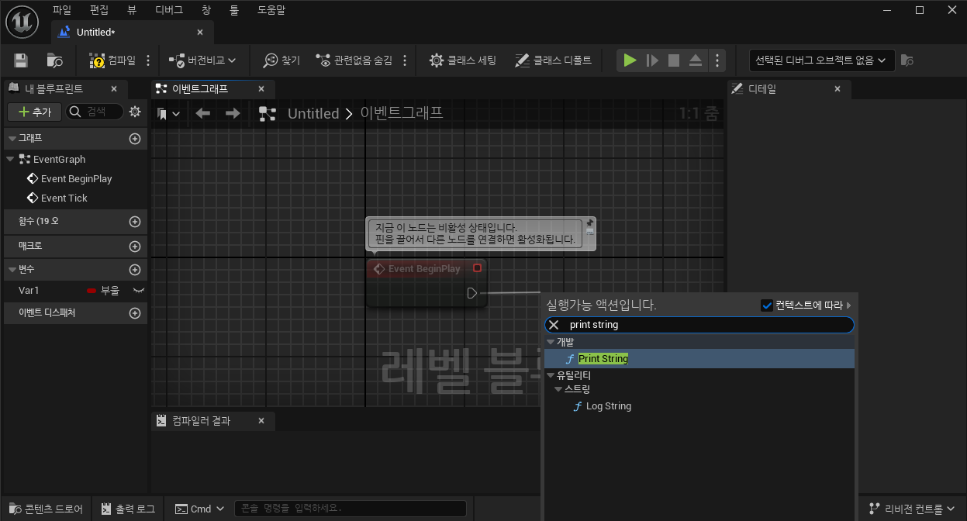Viewport: 967px width, 521px height.
Task: Click the green 추가 add button
Action: [x=34, y=112]
